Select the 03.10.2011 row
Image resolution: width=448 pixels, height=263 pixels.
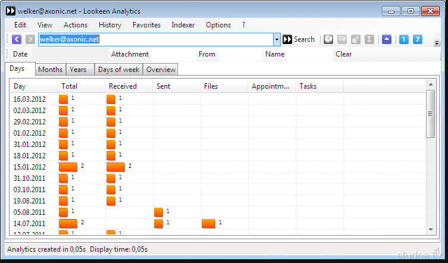(x=218, y=190)
